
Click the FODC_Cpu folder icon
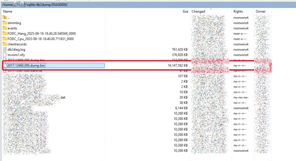click(x=5, y=39)
